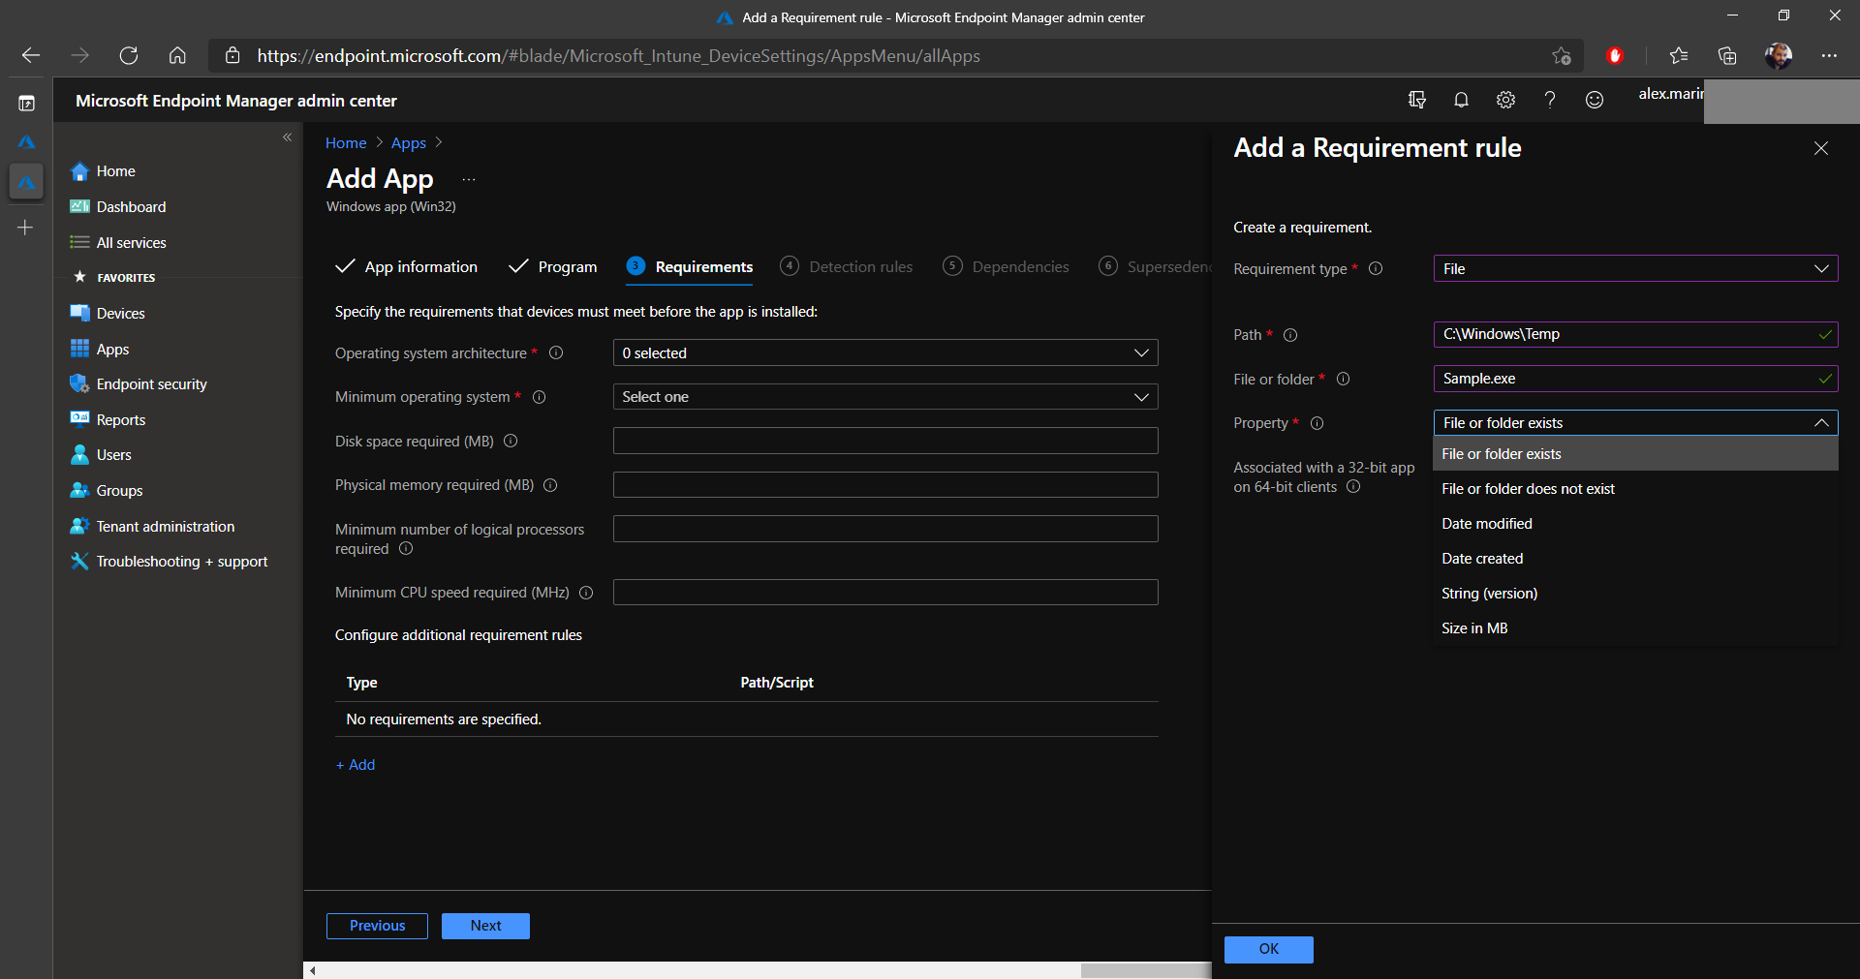
Task: Click the Disk space required input field
Action: click(884, 442)
